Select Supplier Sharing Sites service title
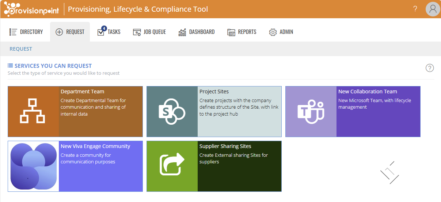This screenshot has width=441, height=202. [225, 146]
